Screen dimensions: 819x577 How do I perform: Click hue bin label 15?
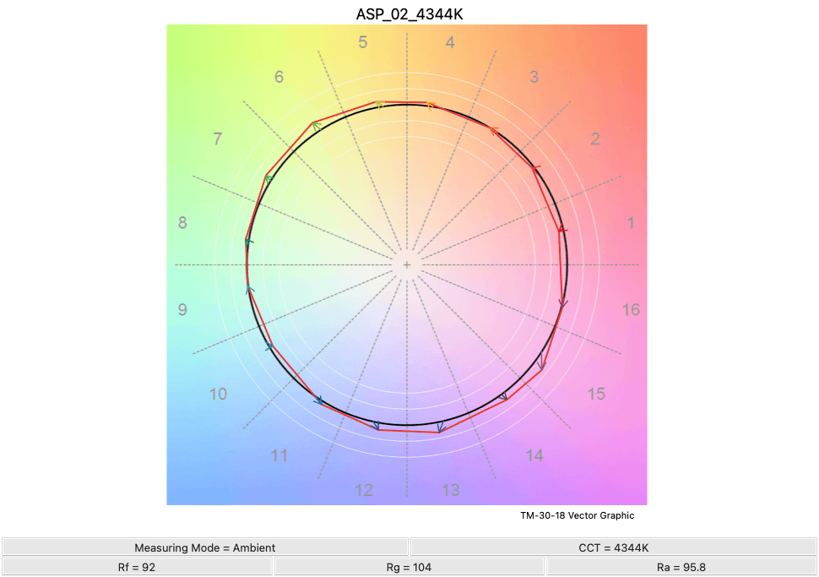pos(596,394)
